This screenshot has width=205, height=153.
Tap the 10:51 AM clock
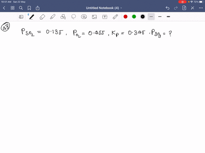pos(6,2)
